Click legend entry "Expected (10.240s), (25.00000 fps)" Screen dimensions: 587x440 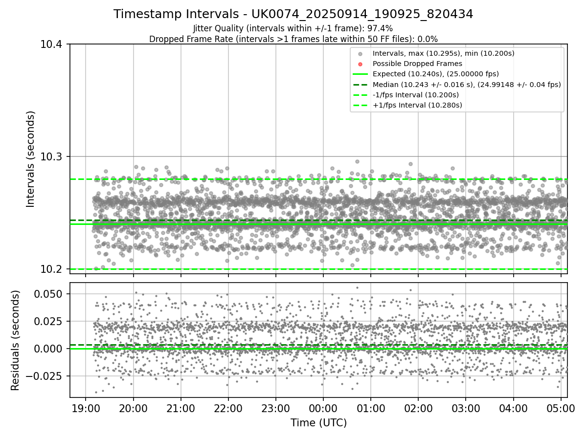coord(435,74)
